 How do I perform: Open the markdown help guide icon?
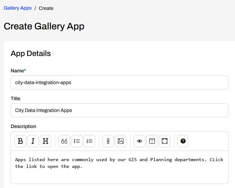[183, 141]
